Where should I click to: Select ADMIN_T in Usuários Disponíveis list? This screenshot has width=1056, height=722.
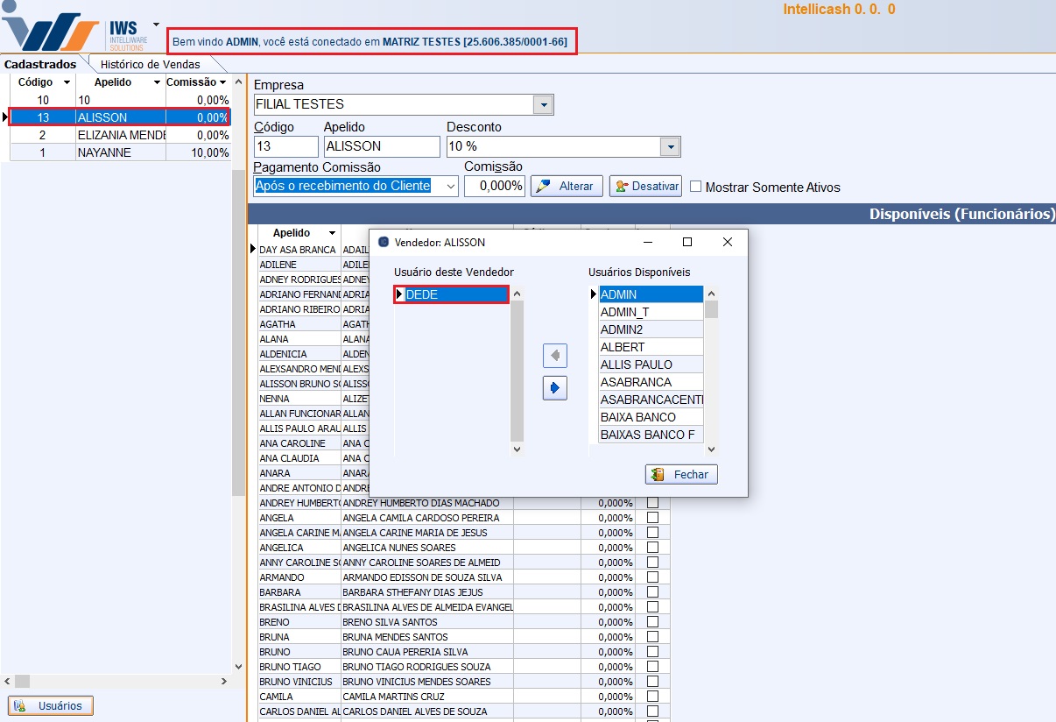pyautogui.click(x=651, y=312)
